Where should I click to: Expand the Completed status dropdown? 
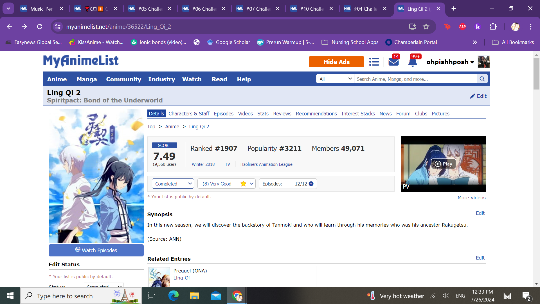tap(173, 184)
